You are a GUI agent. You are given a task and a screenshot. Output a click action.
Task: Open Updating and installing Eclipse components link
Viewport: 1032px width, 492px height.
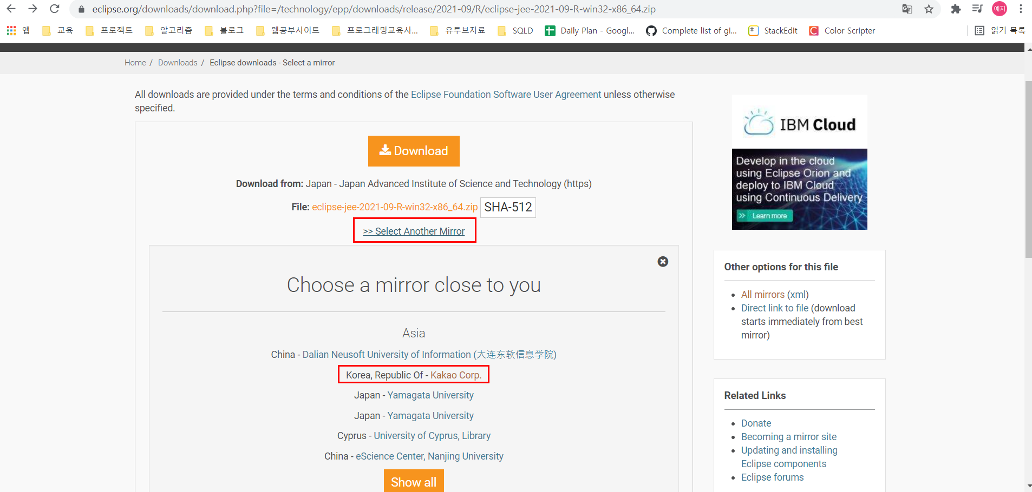point(789,457)
